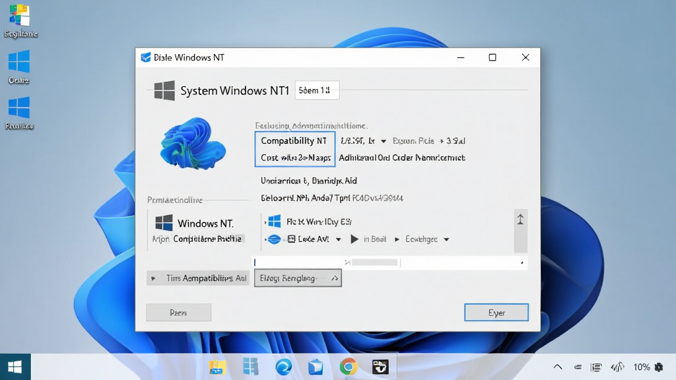Click the Eyer button
Viewport: 676px width, 380px height.
pos(496,312)
